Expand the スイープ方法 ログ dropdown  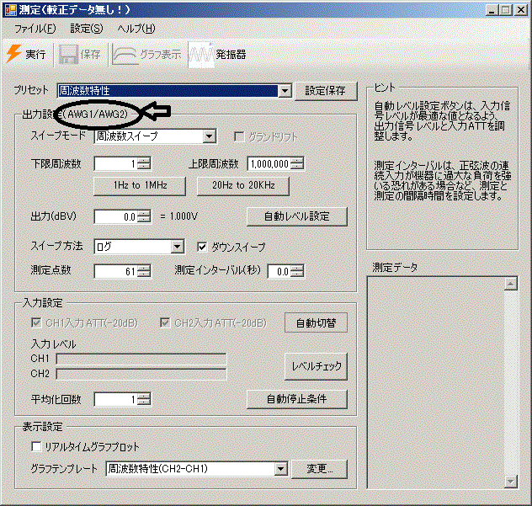point(178,247)
